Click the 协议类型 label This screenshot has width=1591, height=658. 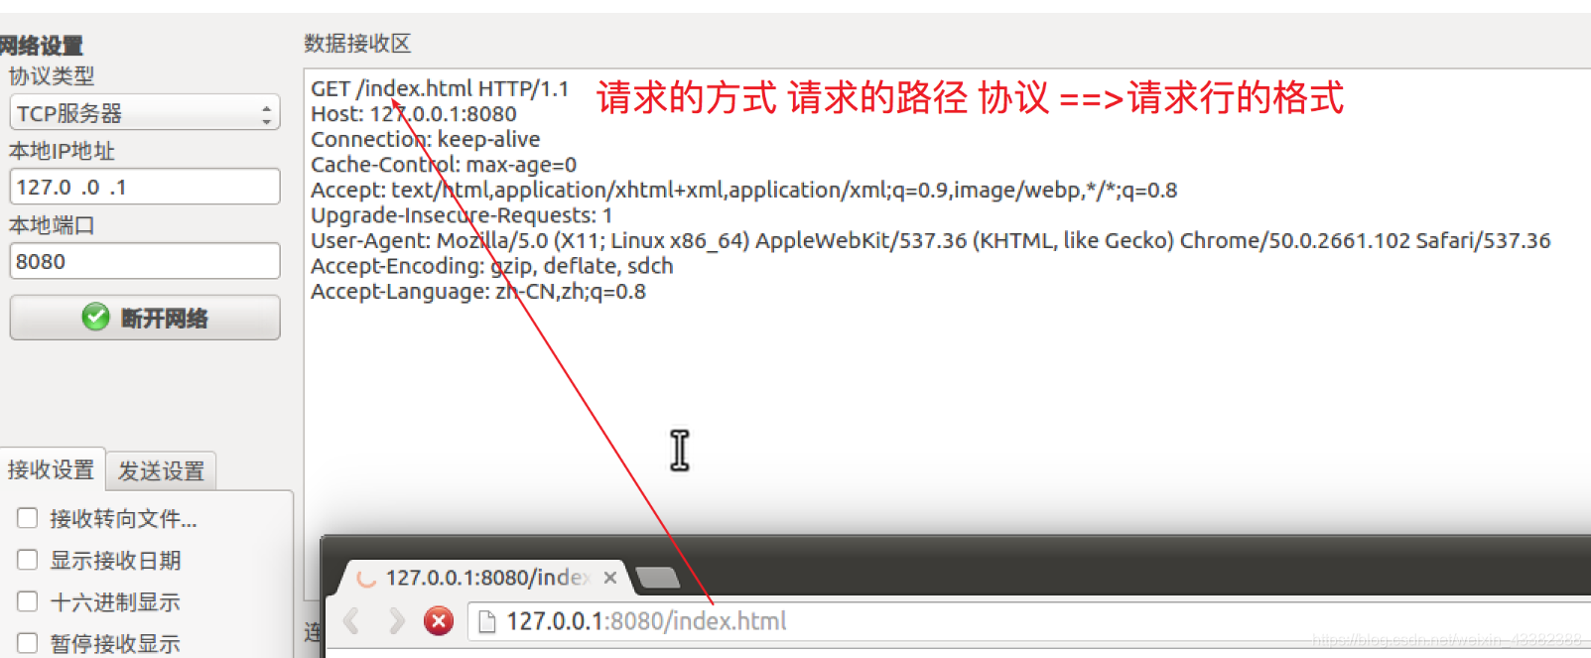(x=52, y=76)
